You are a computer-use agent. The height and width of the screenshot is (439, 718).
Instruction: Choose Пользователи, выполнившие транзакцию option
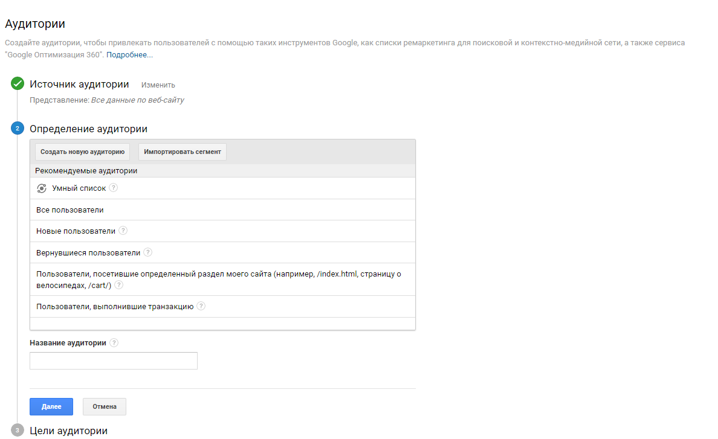click(x=115, y=307)
